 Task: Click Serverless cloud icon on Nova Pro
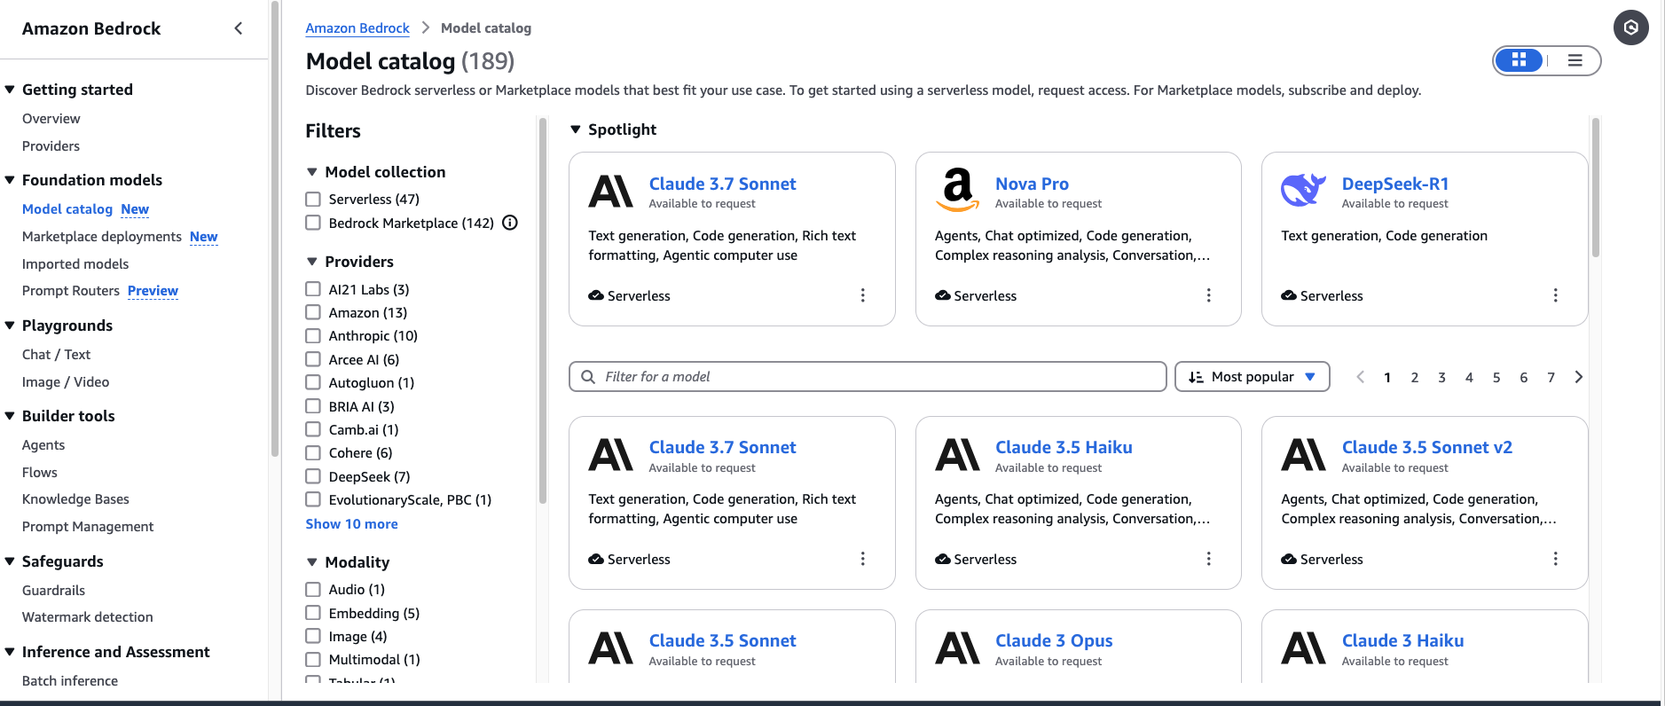942,295
